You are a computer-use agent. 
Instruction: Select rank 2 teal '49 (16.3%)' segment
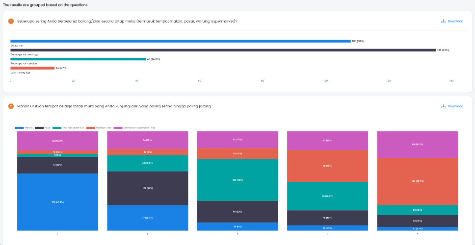pyautogui.click(x=148, y=163)
